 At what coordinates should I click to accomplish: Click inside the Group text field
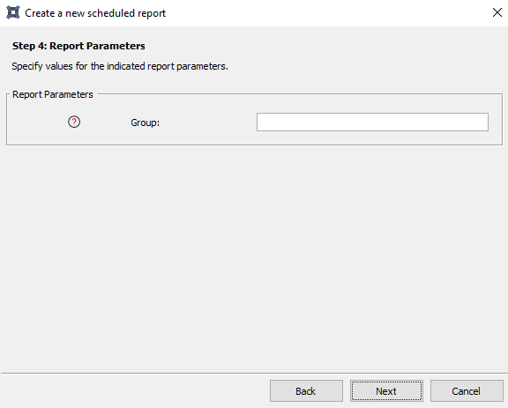point(372,122)
